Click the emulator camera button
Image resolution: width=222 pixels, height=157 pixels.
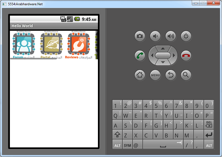(140, 36)
